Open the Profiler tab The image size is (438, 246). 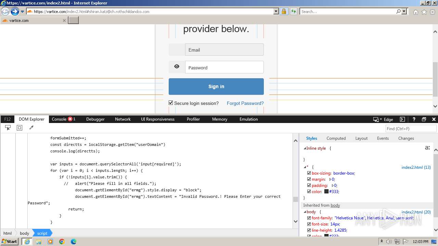(193, 119)
